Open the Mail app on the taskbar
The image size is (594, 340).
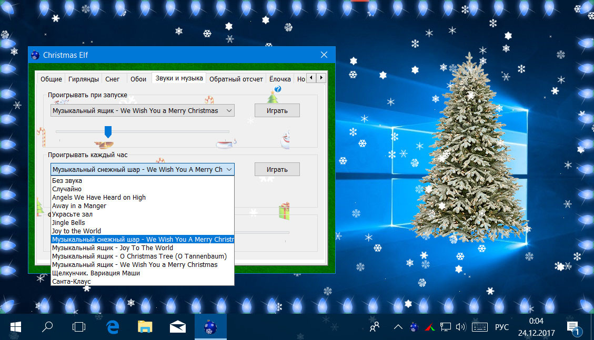click(x=178, y=327)
